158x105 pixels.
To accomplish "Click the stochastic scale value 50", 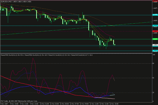I will (x=153, y=78).
